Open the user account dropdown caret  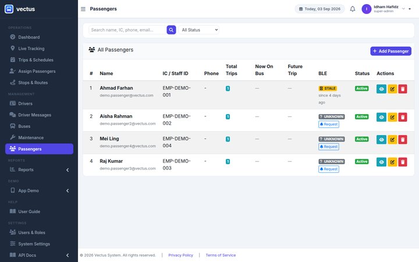(x=410, y=9)
